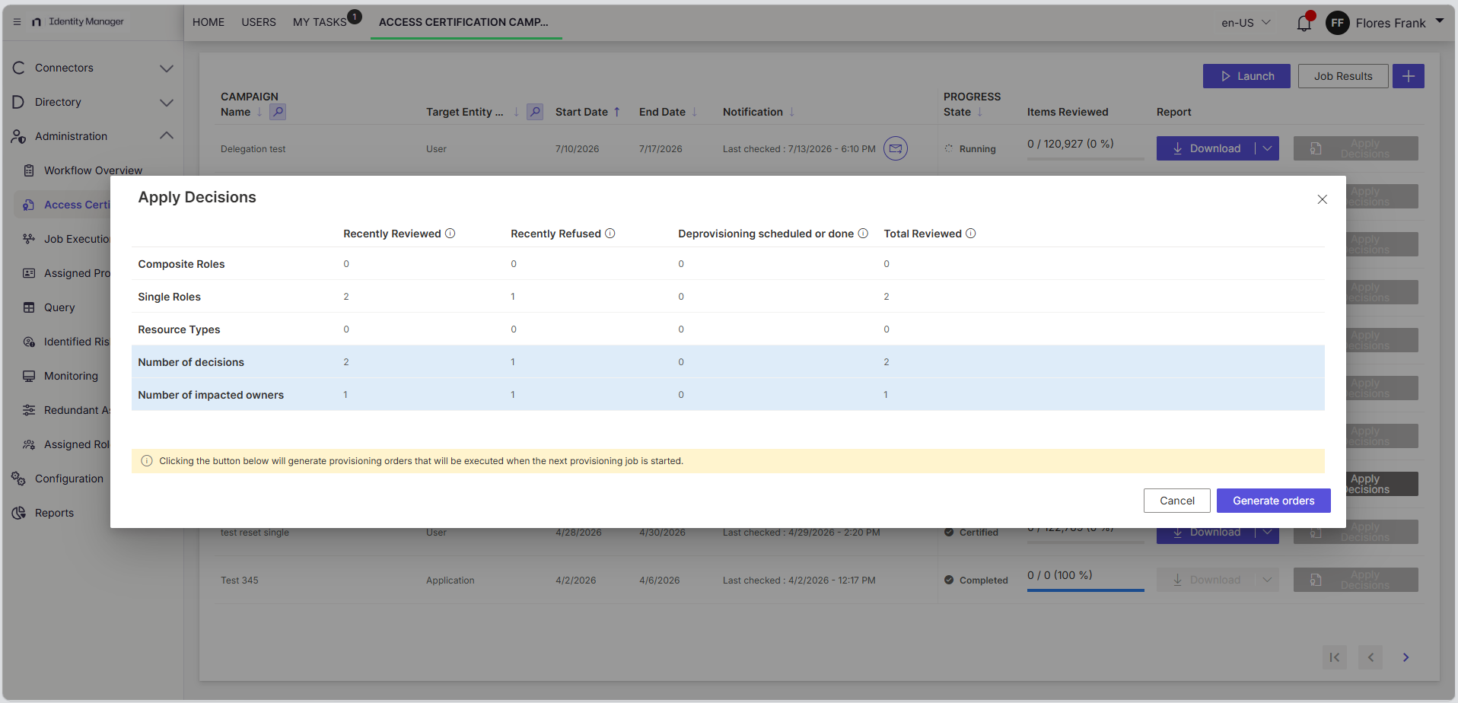This screenshot has height=703, width=1458.
Task: Click the Generate orders button
Action: pos(1274,501)
